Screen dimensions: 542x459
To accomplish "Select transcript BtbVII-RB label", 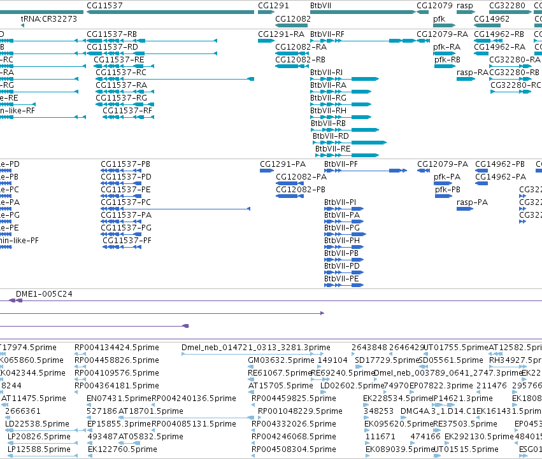I will coord(328,124).
